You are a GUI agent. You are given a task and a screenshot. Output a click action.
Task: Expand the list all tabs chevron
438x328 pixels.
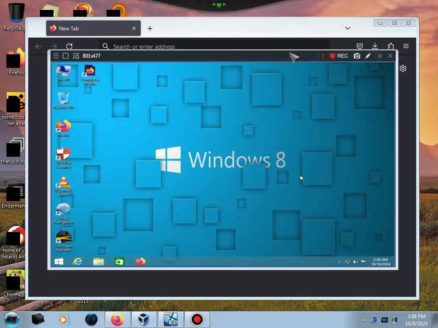[x=347, y=28]
